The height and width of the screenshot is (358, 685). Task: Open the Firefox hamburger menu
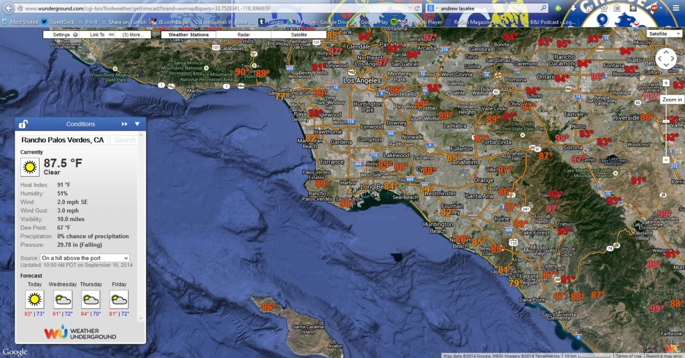tap(676, 8)
